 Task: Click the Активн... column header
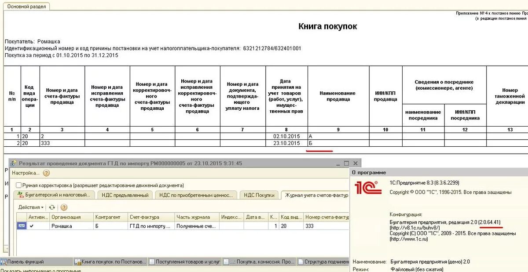tap(38, 217)
